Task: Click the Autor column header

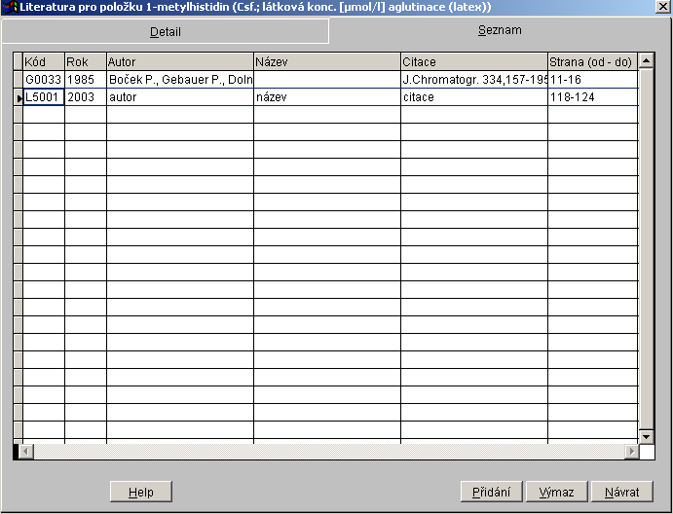Action: coord(180,61)
